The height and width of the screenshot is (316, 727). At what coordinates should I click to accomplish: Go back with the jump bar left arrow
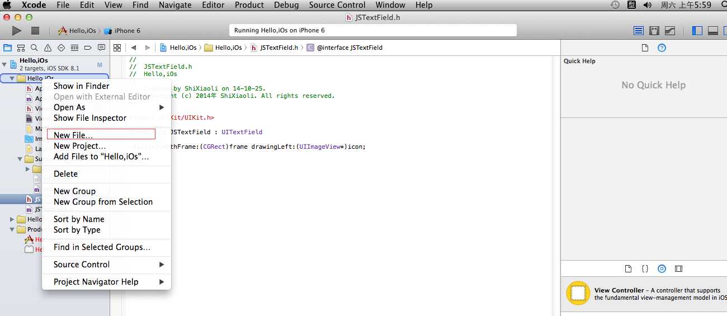click(x=134, y=48)
